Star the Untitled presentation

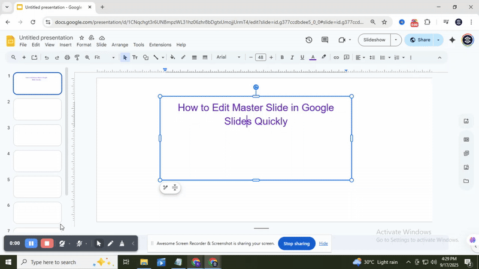[82, 38]
